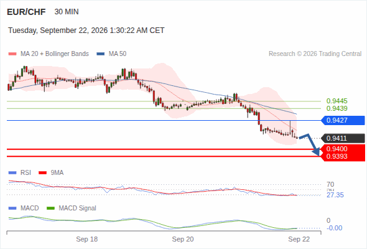Click the MACD -0.00 value

(x=334, y=228)
